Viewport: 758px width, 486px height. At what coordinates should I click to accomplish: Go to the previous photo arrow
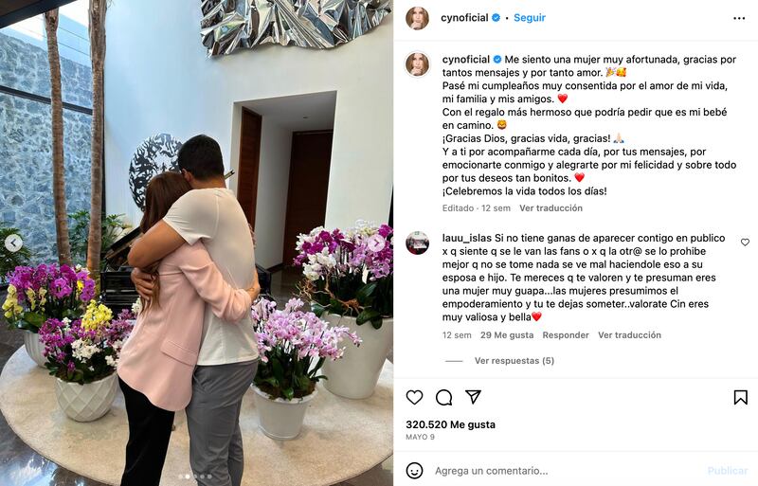point(13,243)
